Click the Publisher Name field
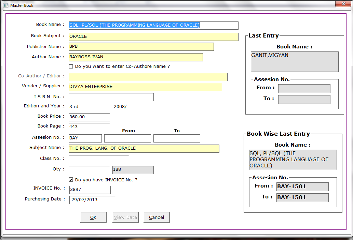Screen dimensions: 353x240 [141, 47]
